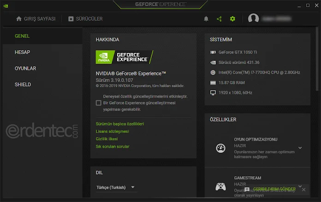
Task: Click the drivers download icon beside SÜRÜCÜLER
Action: tap(71, 19)
